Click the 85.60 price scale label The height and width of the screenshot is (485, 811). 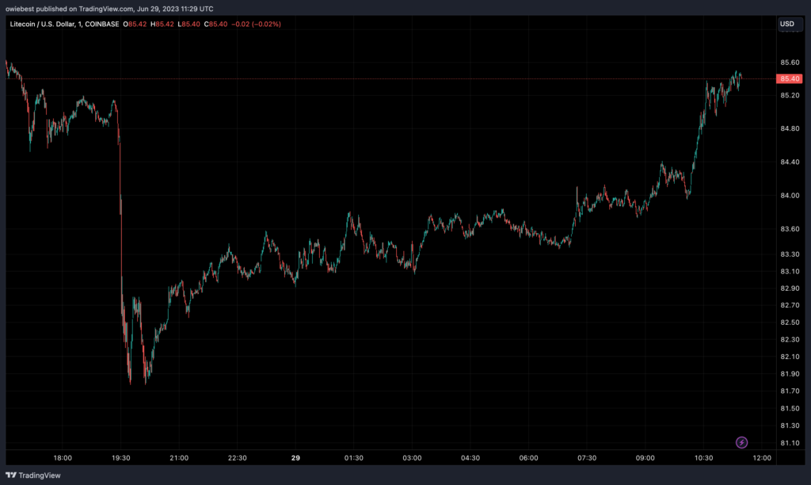(x=789, y=63)
